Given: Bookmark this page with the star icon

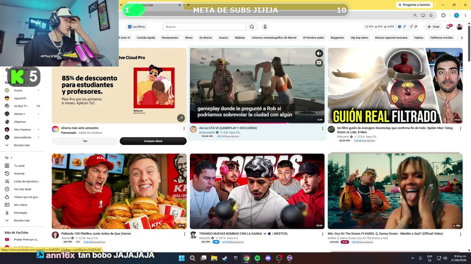Looking at the screenshot, I should [431, 15].
